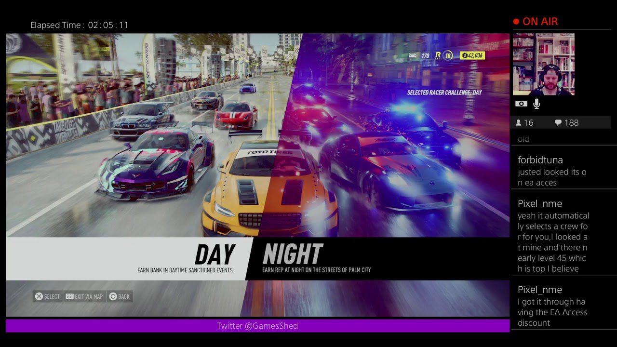The height and width of the screenshot is (347, 617).
Task: Click the yellow REP "R" level icon
Action: tap(438, 55)
